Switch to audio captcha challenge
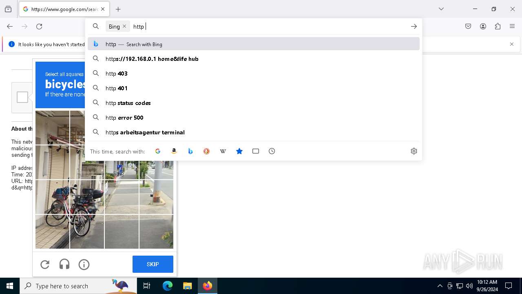 [64, 265]
